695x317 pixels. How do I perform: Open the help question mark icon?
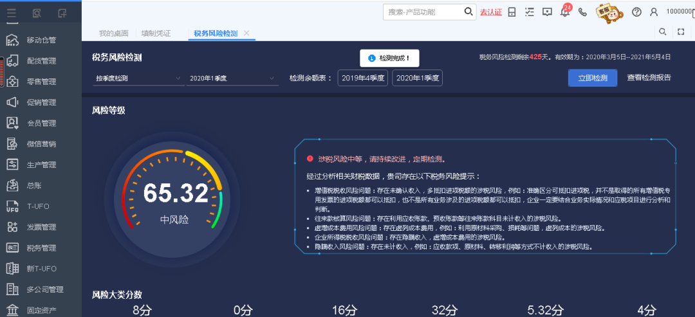[x=636, y=12]
